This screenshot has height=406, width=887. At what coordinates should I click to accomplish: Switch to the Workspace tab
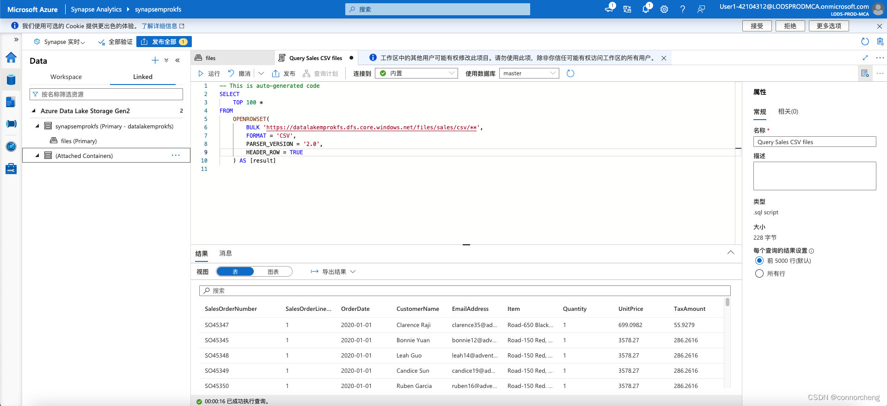66,77
